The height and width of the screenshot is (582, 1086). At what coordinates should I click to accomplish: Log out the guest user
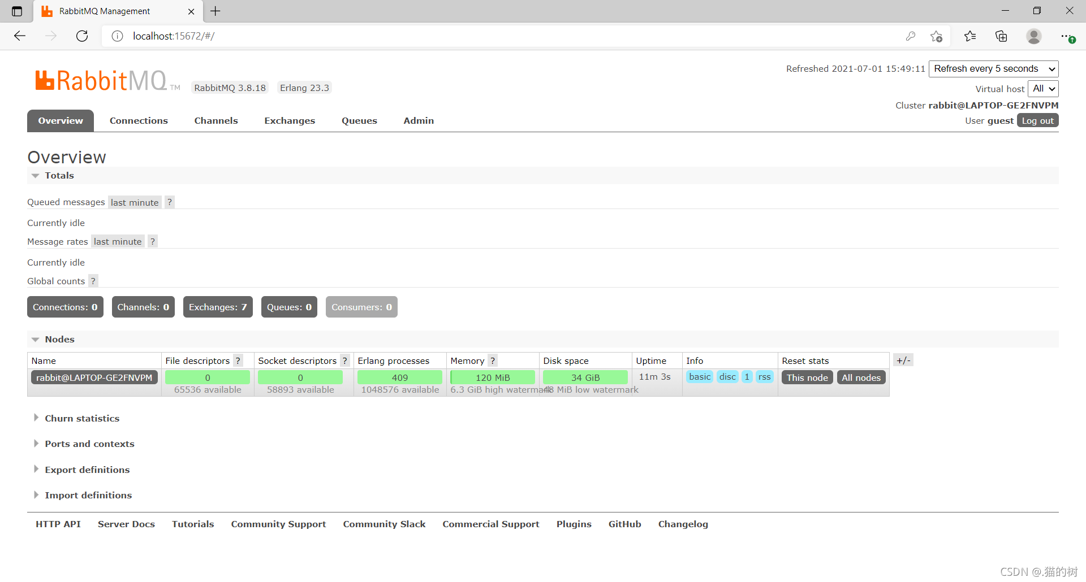pyautogui.click(x=1037, y=121)
